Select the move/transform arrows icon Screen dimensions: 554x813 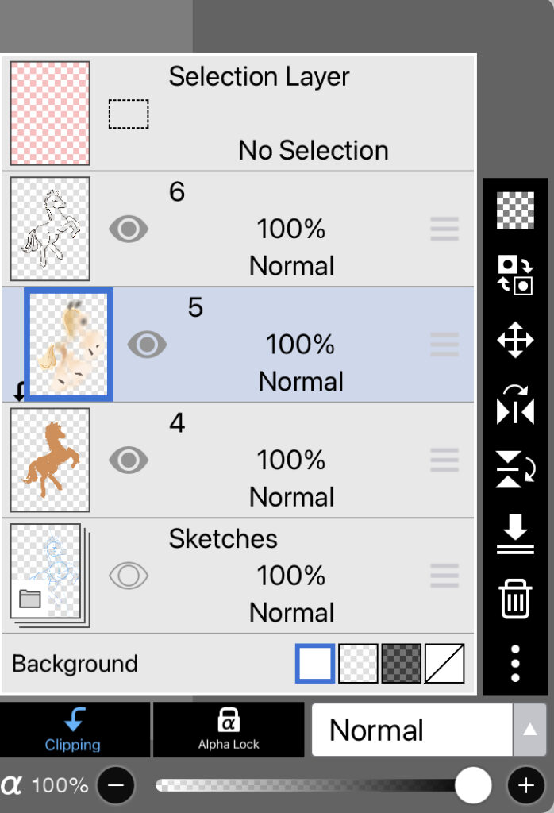tap(515, 341)
